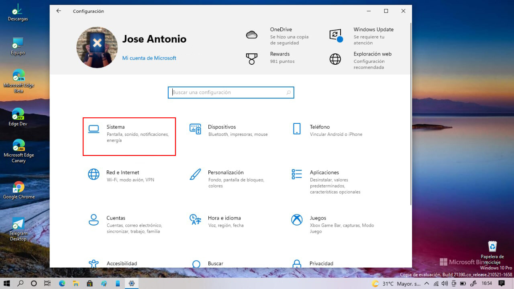The height and width of the screenshot is (289, 514).
Task: Open Windows Update status in header
Action: [x=362, y=36]
